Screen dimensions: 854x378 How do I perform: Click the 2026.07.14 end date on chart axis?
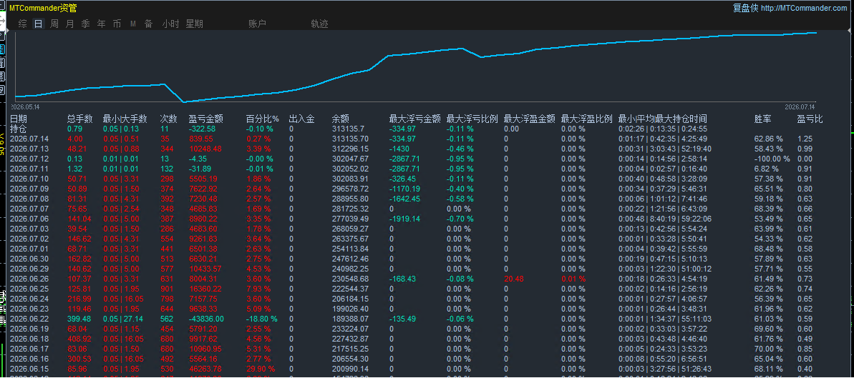(800, 106)
